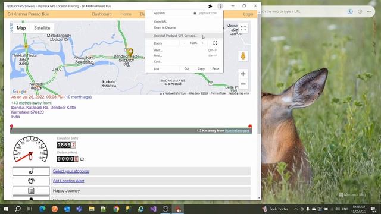Open Internet Explorer from taskbar
The width and height of the screenshot is (381, 214).
(140, 209)
